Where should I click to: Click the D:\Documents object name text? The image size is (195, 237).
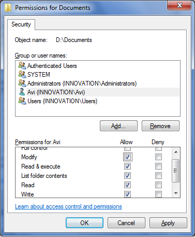(74, 40)
